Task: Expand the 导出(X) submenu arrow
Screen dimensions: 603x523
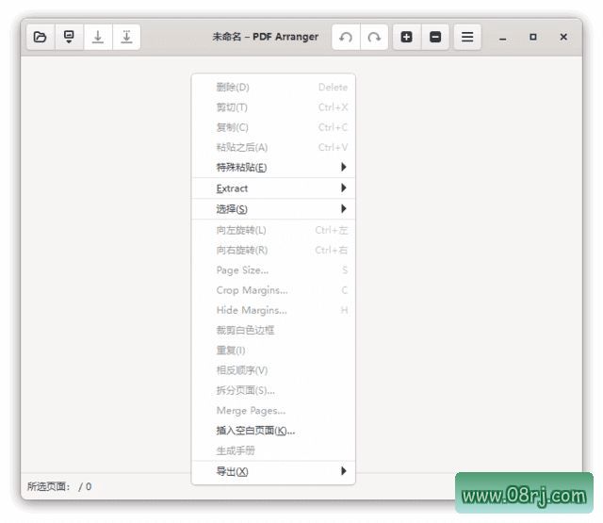Action: [344, 471]
